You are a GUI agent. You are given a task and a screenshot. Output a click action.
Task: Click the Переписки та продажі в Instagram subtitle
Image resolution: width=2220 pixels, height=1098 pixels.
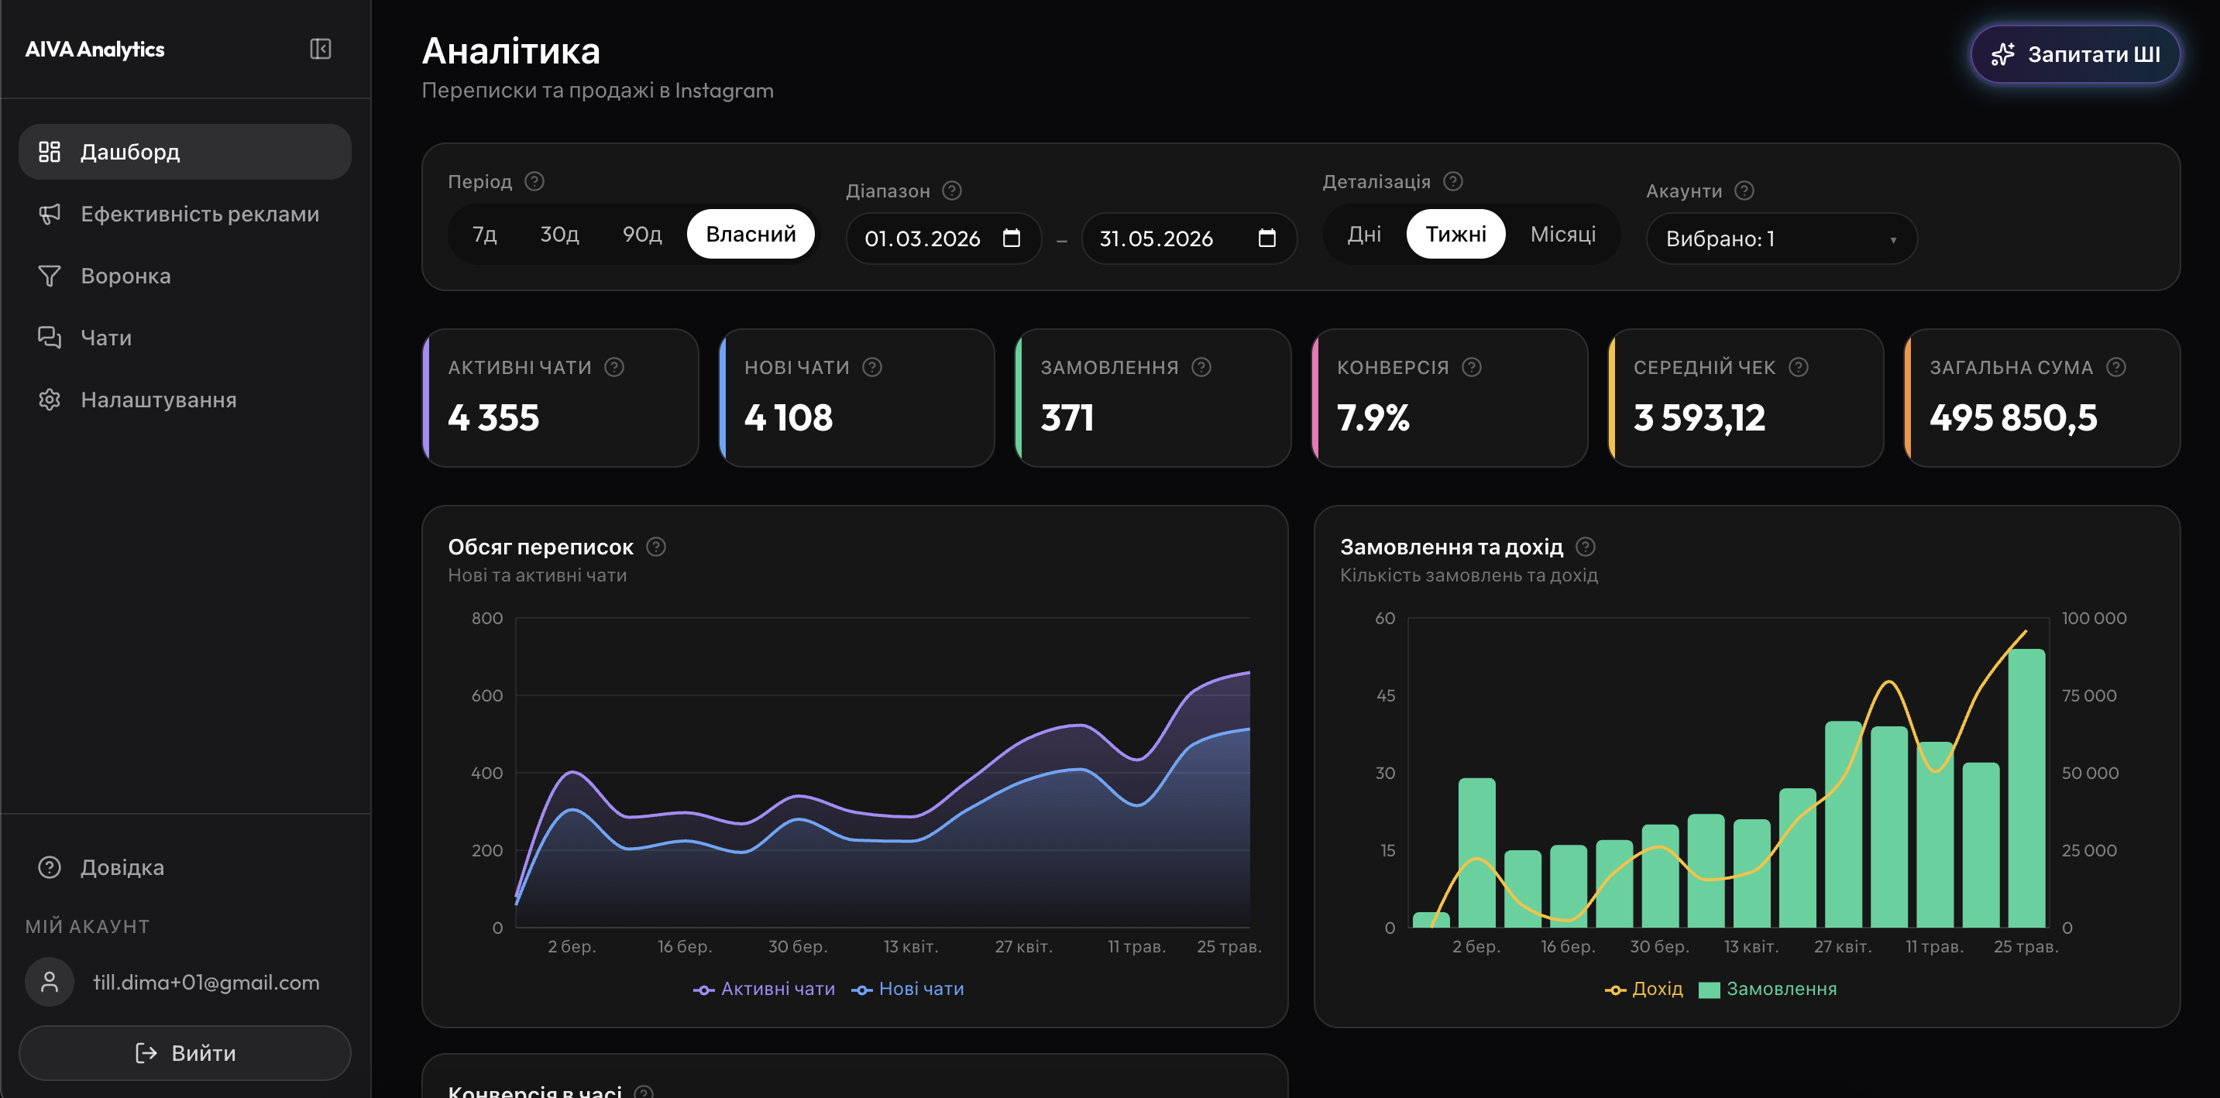(597, 91)
